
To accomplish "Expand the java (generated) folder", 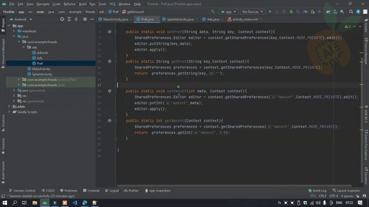I will pos(14,90).
